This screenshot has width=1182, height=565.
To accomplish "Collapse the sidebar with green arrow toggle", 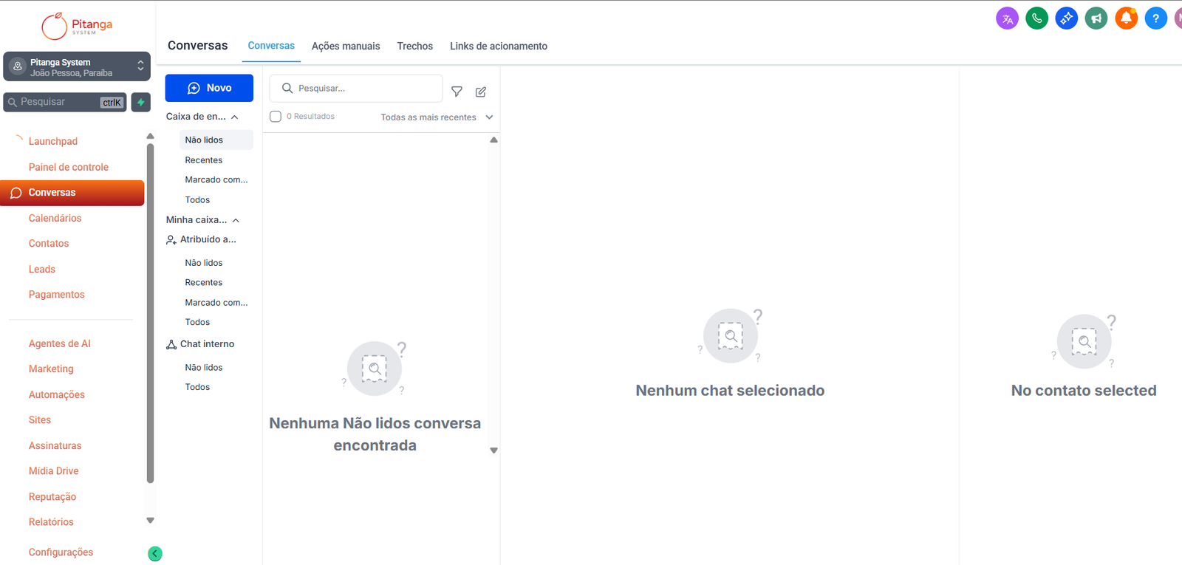I will (x=155, y=553).
